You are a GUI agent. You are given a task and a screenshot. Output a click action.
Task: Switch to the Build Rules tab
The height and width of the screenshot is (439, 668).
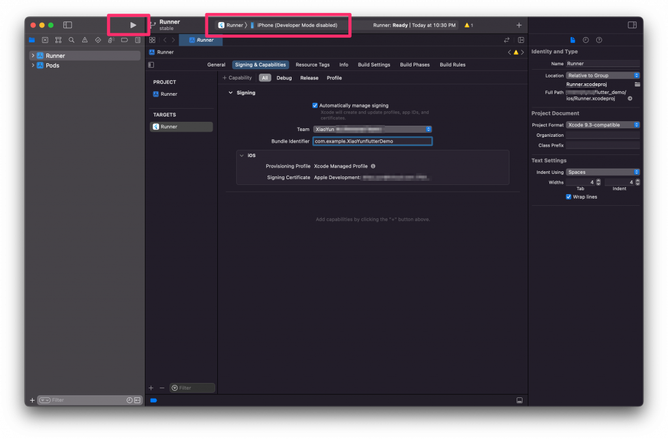click(x=453, y=64)
